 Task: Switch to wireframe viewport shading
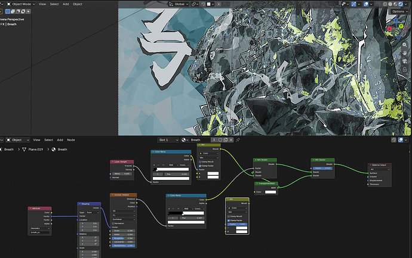pos(385,4)
